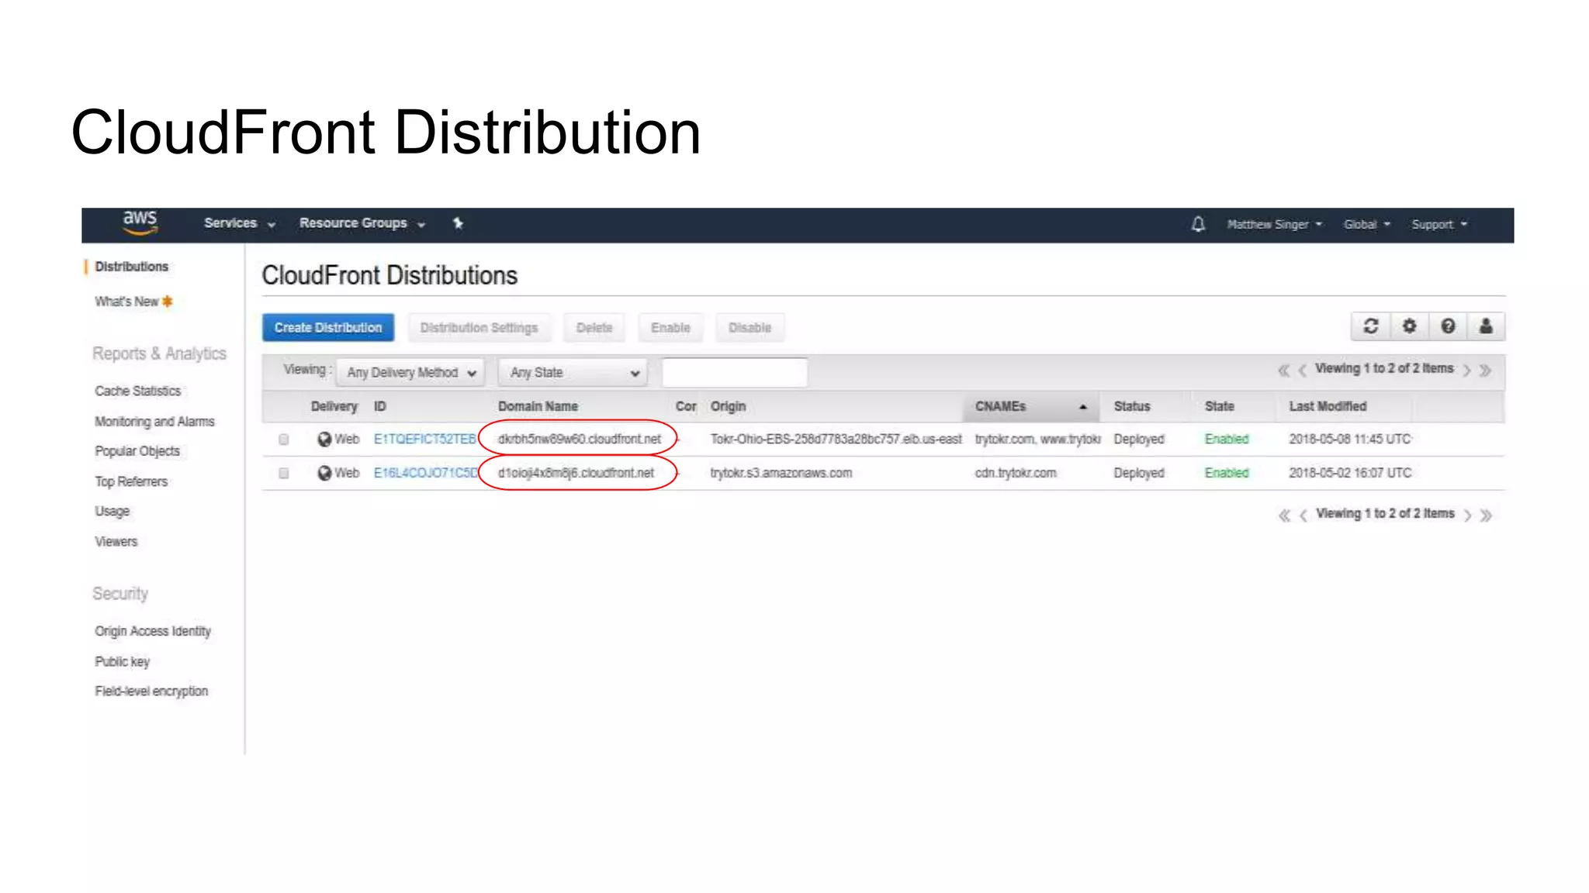
Task: Sort by the Domain Name column header
Action: tap(538, 407)
